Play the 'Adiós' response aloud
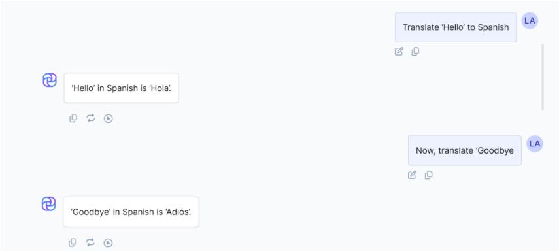Image resolution: width=559 pixels, height=251 pixels. pos(108,243)
